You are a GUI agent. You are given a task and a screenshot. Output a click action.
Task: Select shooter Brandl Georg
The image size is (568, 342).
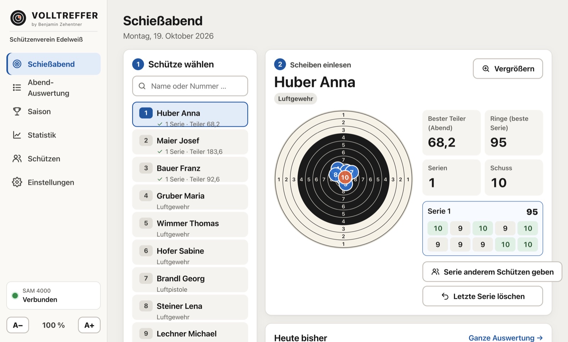pyautogui.click(x=190, y=280)
